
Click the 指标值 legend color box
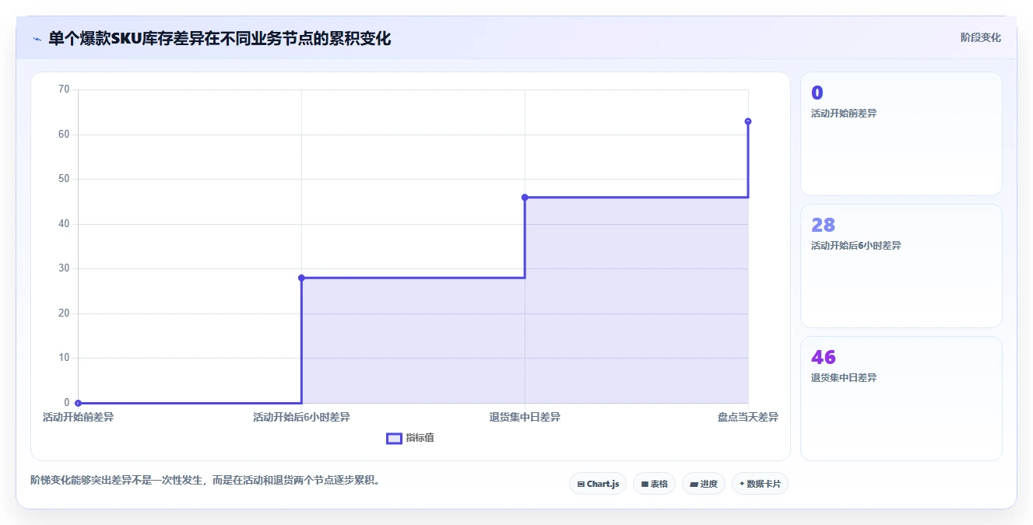click(394, 438)
